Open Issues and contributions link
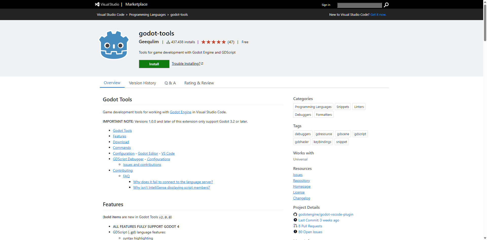The width and height of the screenshot is (487, 240). point(142,165)
